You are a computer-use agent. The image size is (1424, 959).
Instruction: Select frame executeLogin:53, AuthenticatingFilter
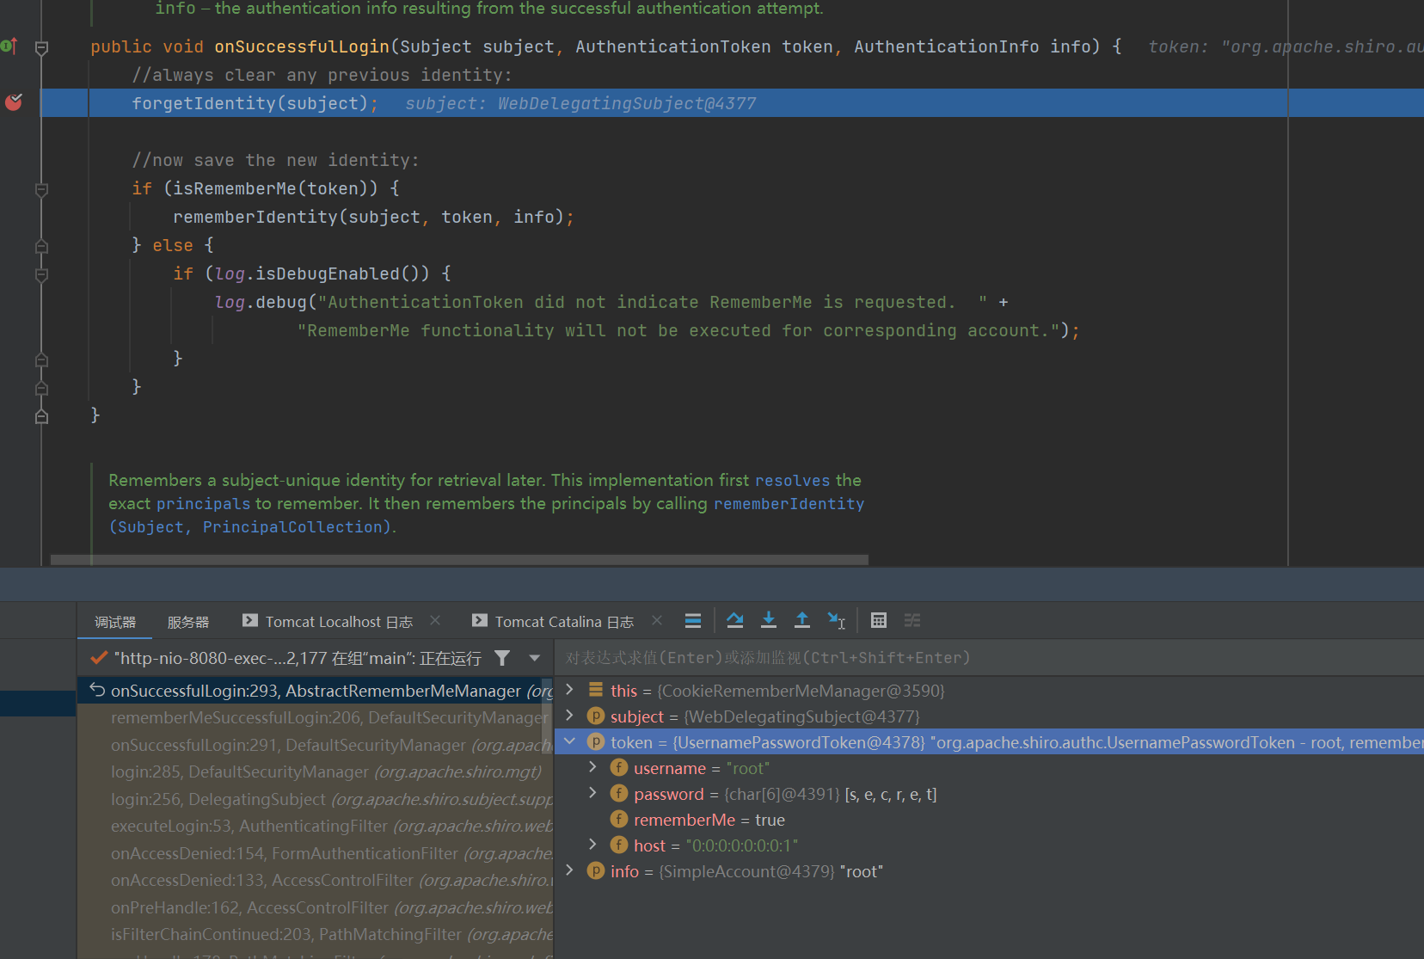coord(316,826)
